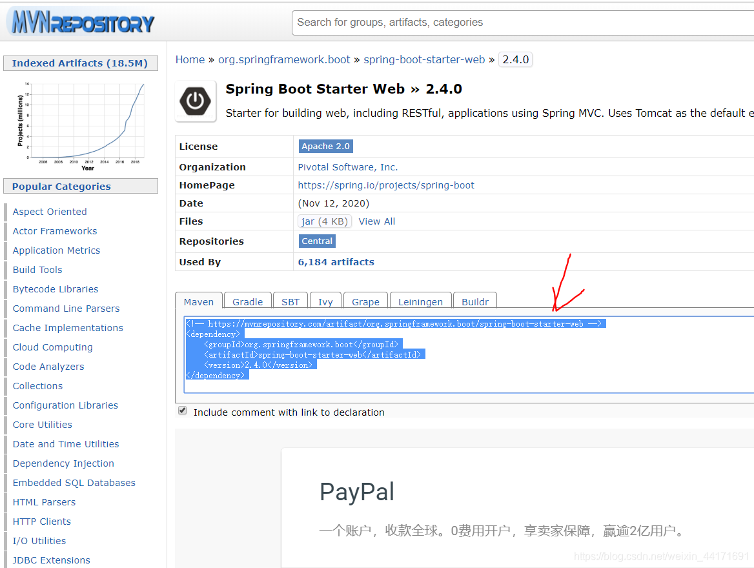Image resolution: width=754 pixels, height=568 pixels.
Task: Open Actor Frameworks category
Action: (55, 231)
